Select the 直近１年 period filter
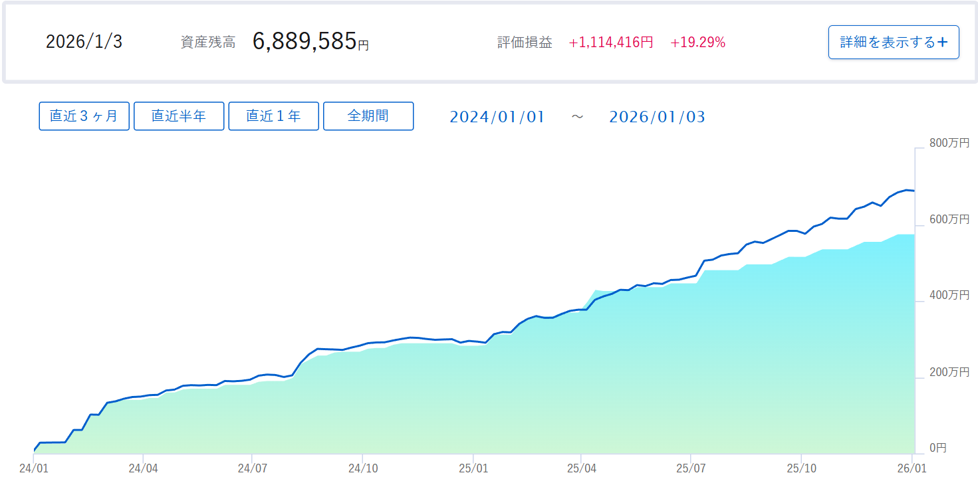The image size is (978, 489). (273, 116)
